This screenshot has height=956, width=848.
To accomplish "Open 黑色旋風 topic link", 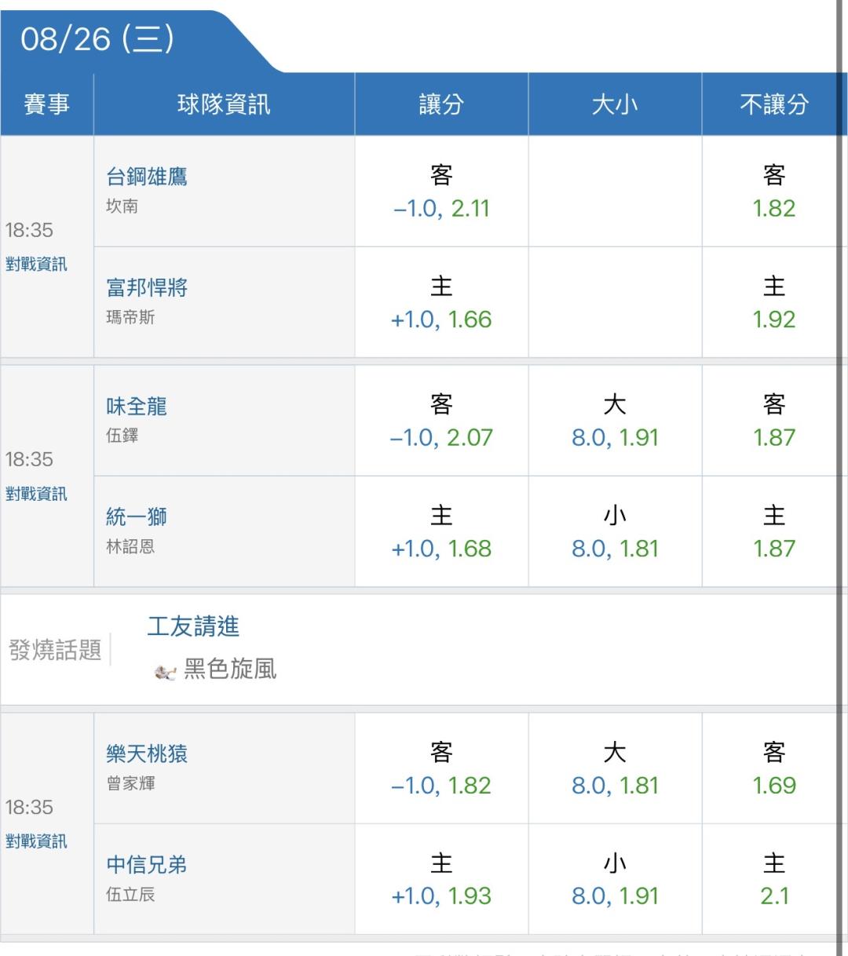I will click(x=230, y=669).
